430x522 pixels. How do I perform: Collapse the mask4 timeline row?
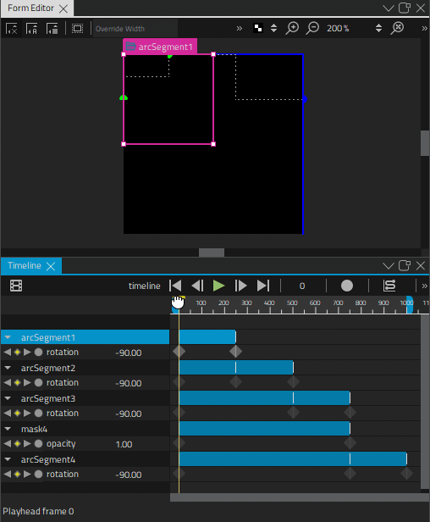click(8, 429)
